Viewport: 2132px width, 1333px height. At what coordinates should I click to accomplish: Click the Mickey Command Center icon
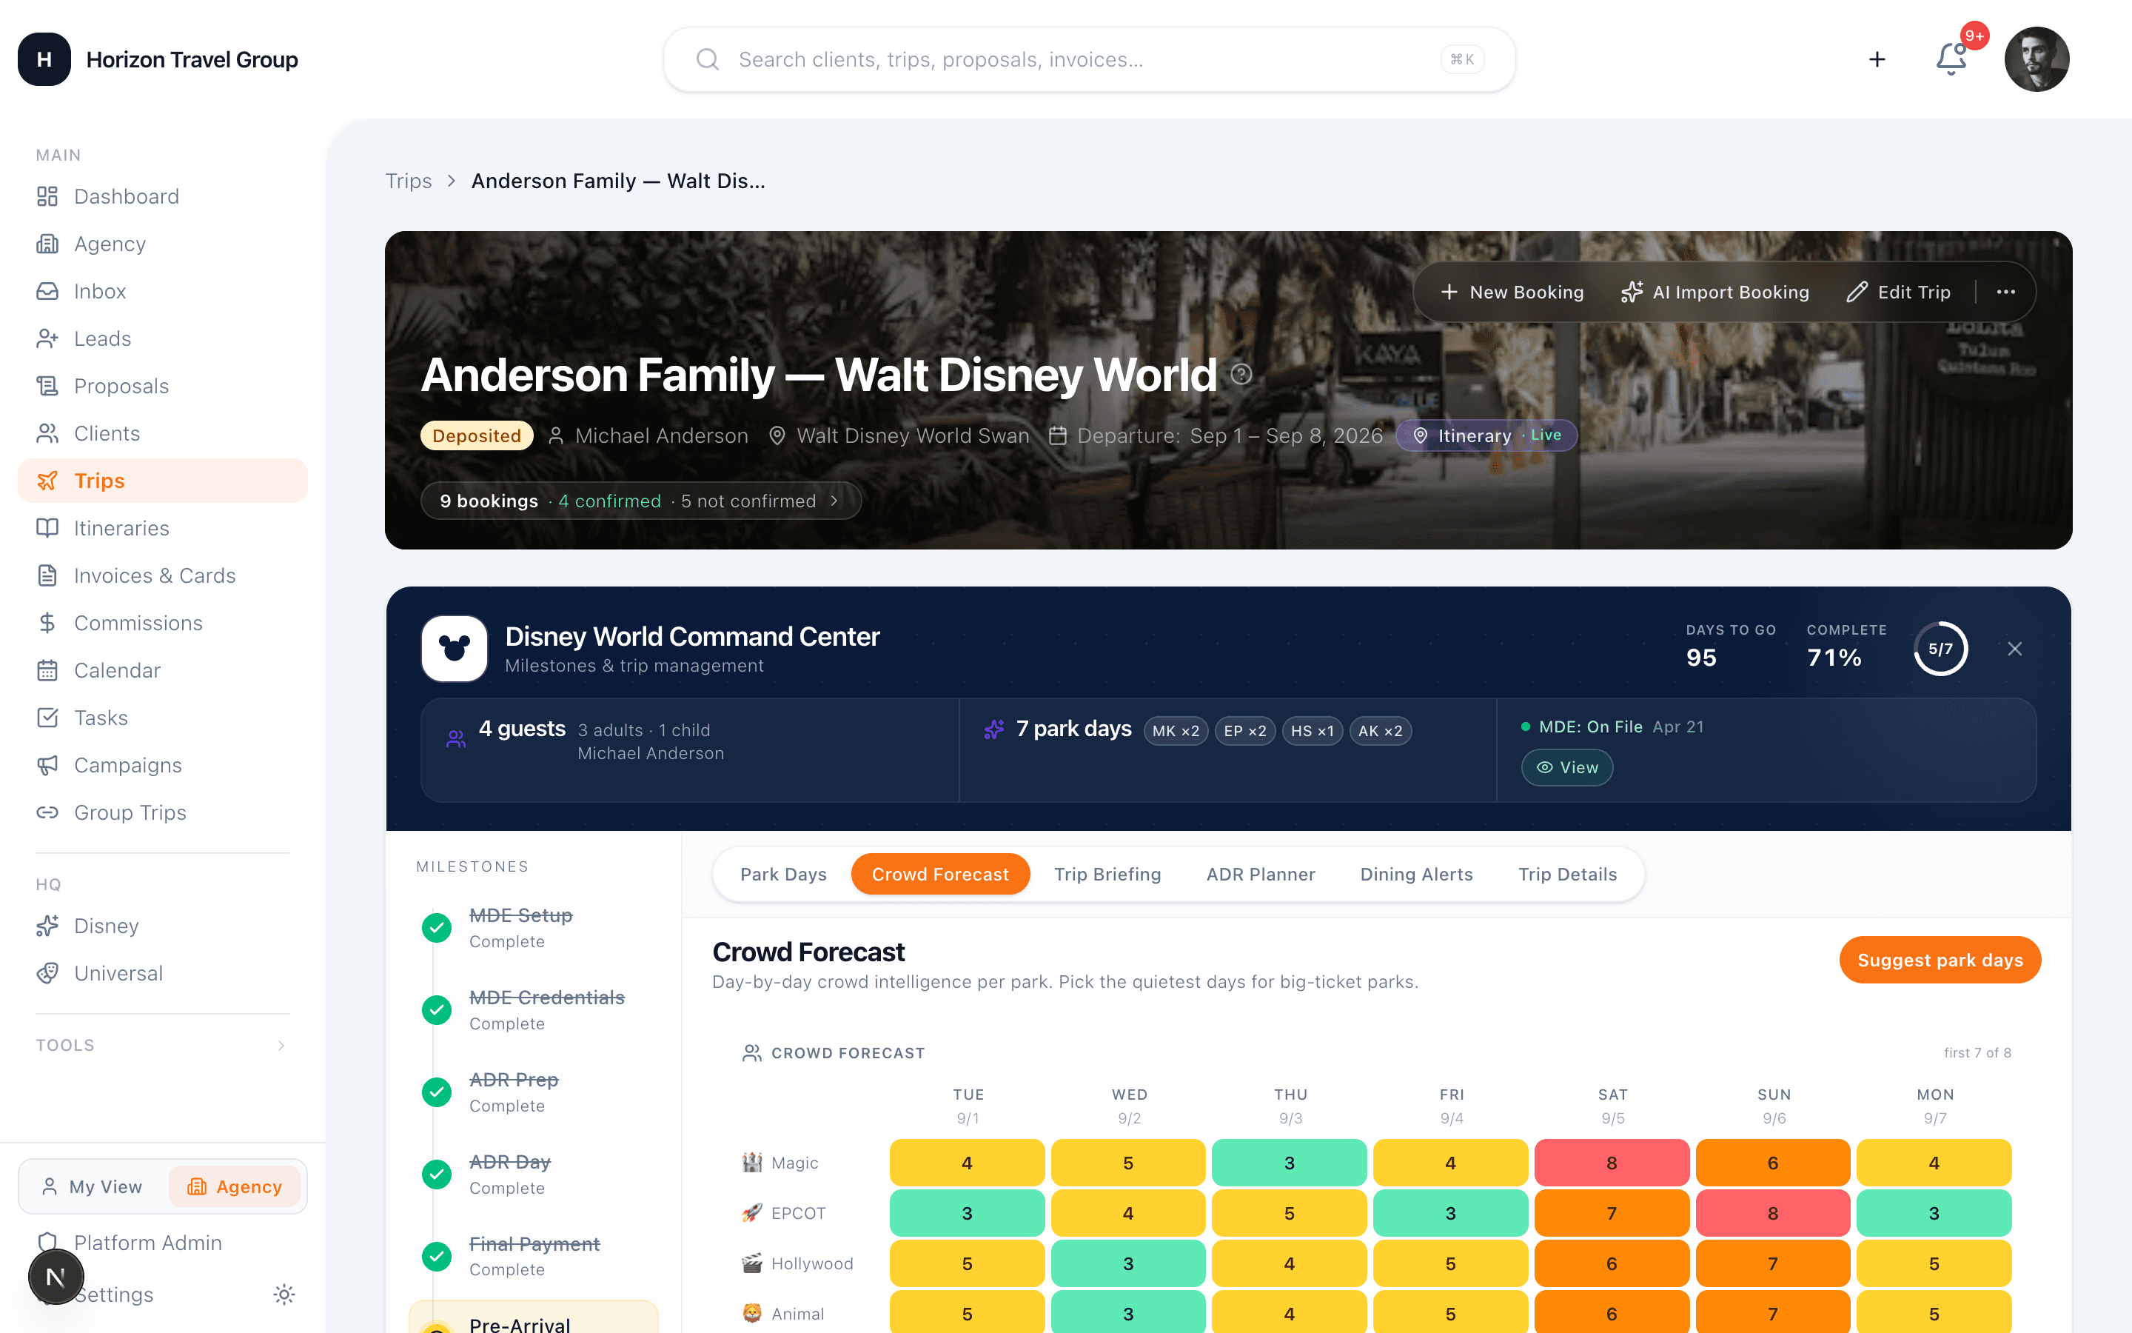click(455, 649)
